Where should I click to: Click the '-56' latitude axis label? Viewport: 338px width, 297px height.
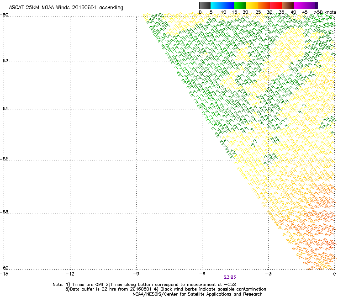pyautogui.click(x=4, y=159)
